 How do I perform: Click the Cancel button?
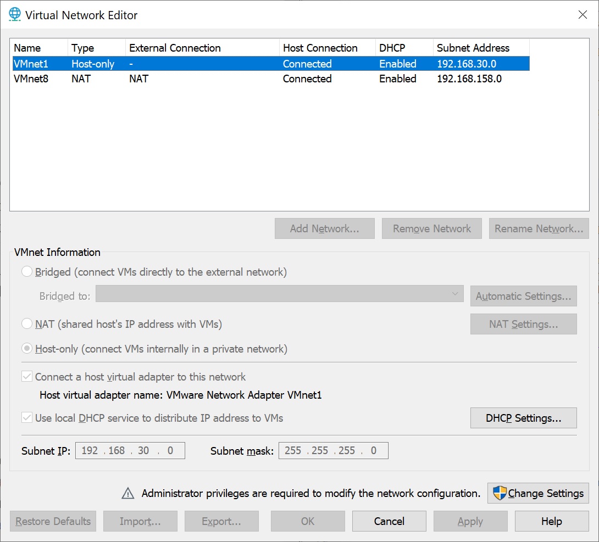pos(389,521)
